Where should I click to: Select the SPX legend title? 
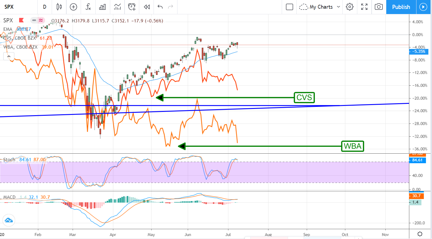point(8,21)
